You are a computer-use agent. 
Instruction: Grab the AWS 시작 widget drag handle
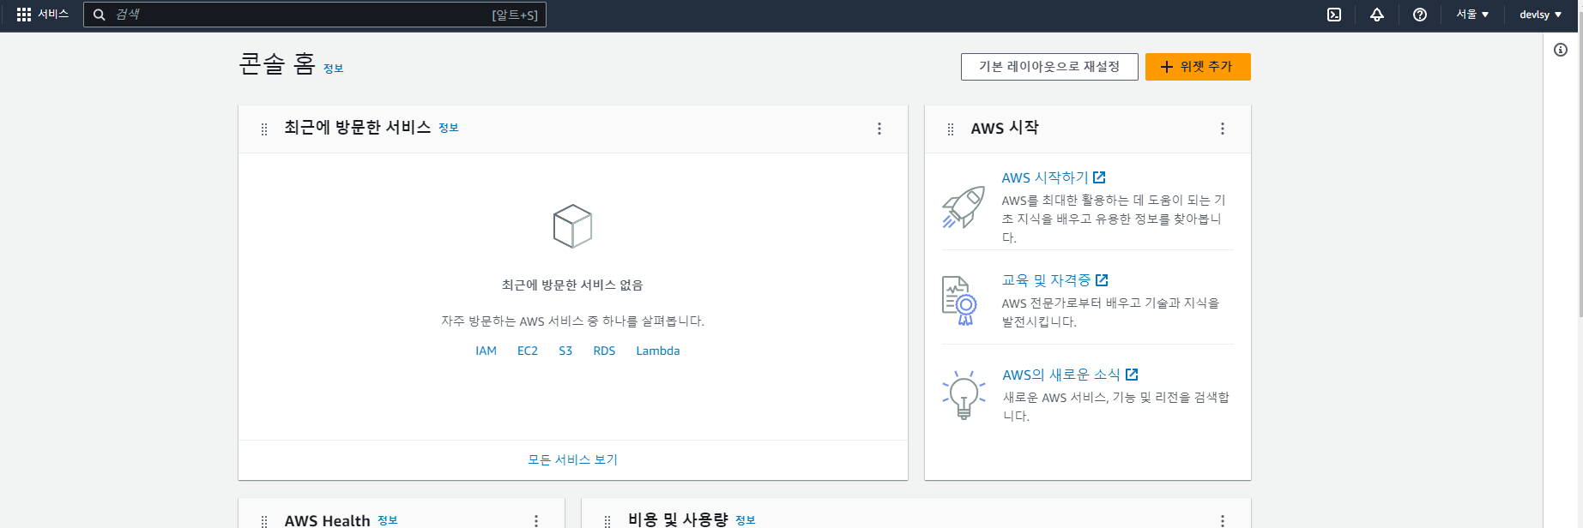951,129
